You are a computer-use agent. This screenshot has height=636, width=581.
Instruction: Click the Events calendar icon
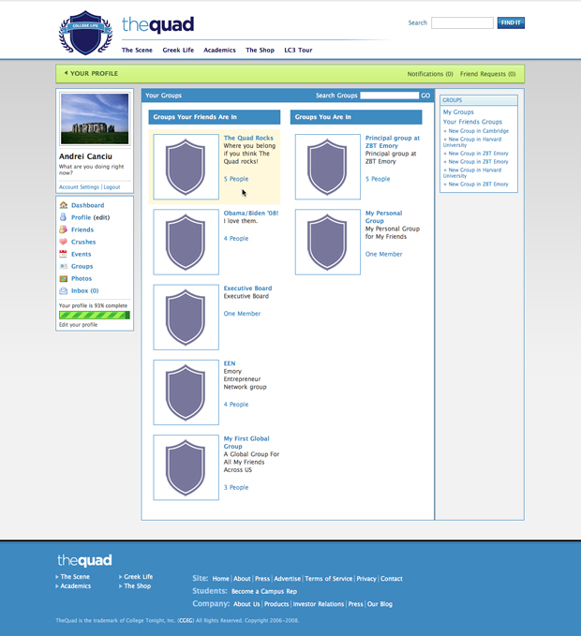[x=63, y=254]
